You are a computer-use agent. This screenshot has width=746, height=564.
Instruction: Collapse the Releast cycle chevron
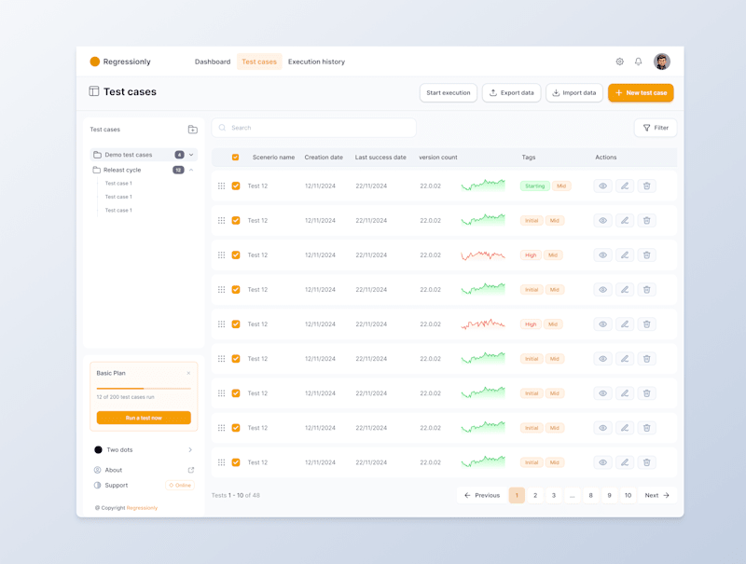coord(191,170)
